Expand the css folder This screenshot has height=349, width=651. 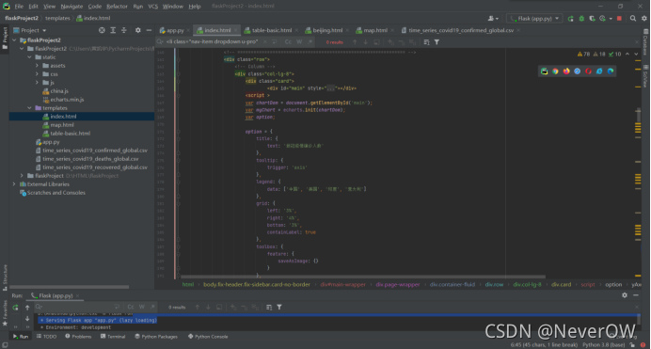coord(37,74)
